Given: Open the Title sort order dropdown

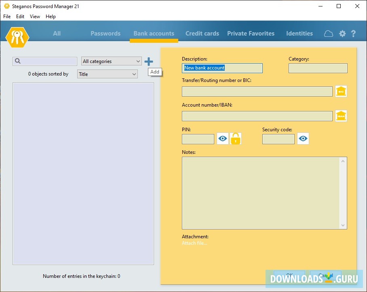Looking at the screenshot, I should point(108,74).
